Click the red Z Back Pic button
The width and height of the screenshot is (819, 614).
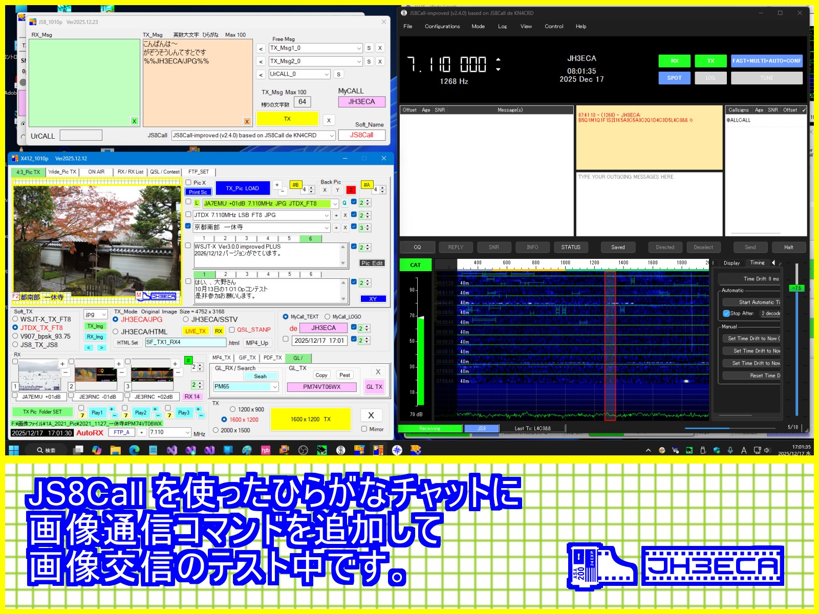[351, 190]
